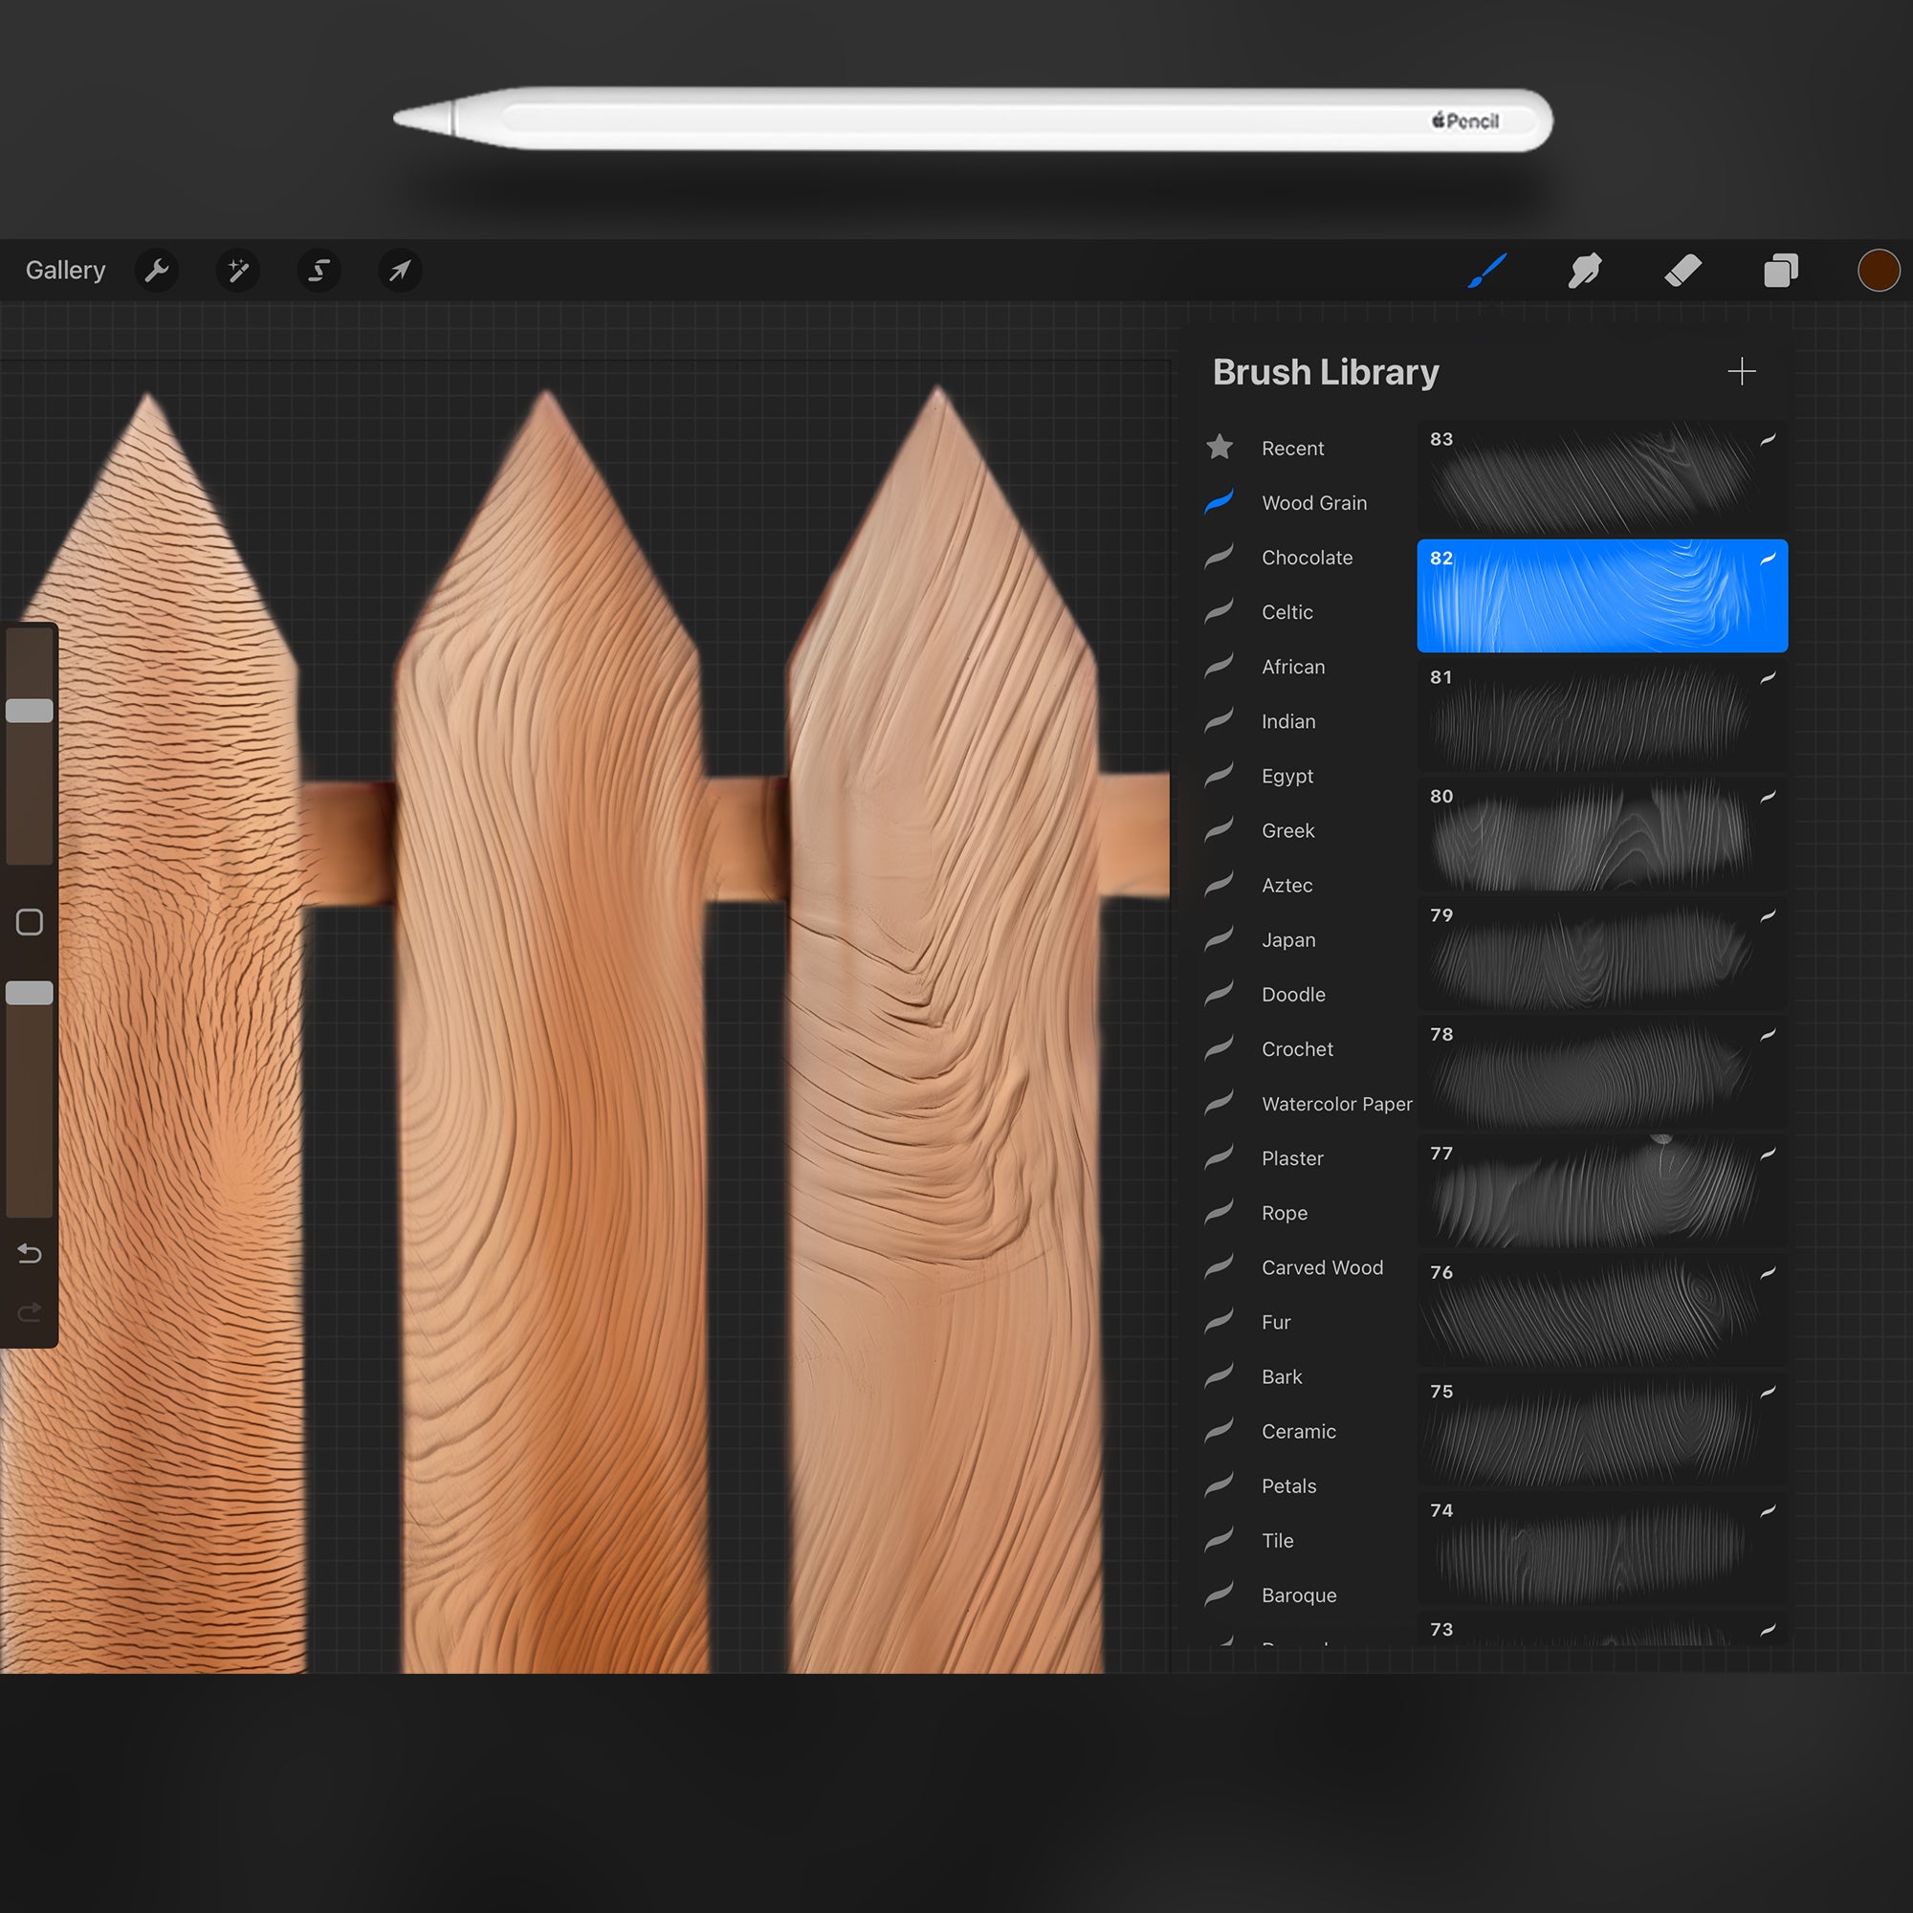Open the Adjustments magic wand menu

(x=237, y=271)
